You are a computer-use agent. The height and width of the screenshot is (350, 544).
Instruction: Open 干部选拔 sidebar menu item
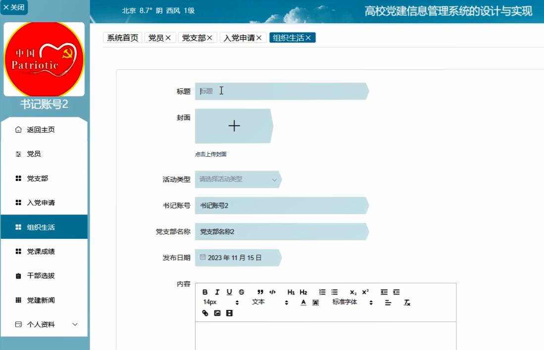[x=44, y=276]
